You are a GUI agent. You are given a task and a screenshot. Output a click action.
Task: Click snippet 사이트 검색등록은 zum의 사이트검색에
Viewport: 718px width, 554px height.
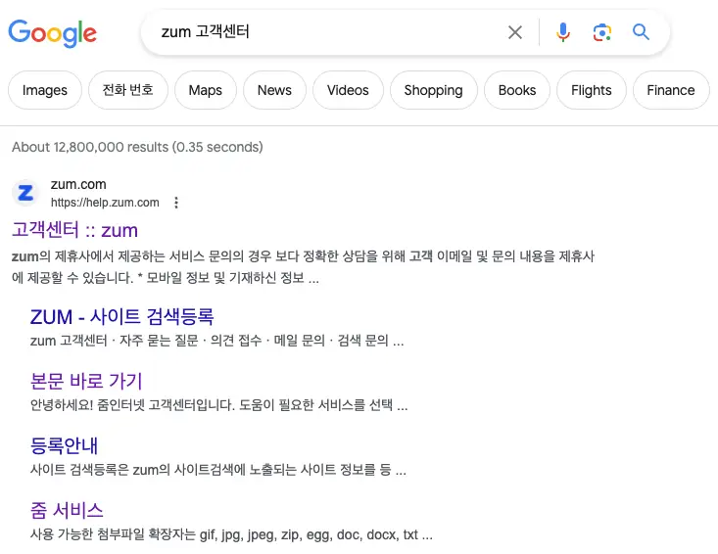pyautogui.click(x=218, y=470)
